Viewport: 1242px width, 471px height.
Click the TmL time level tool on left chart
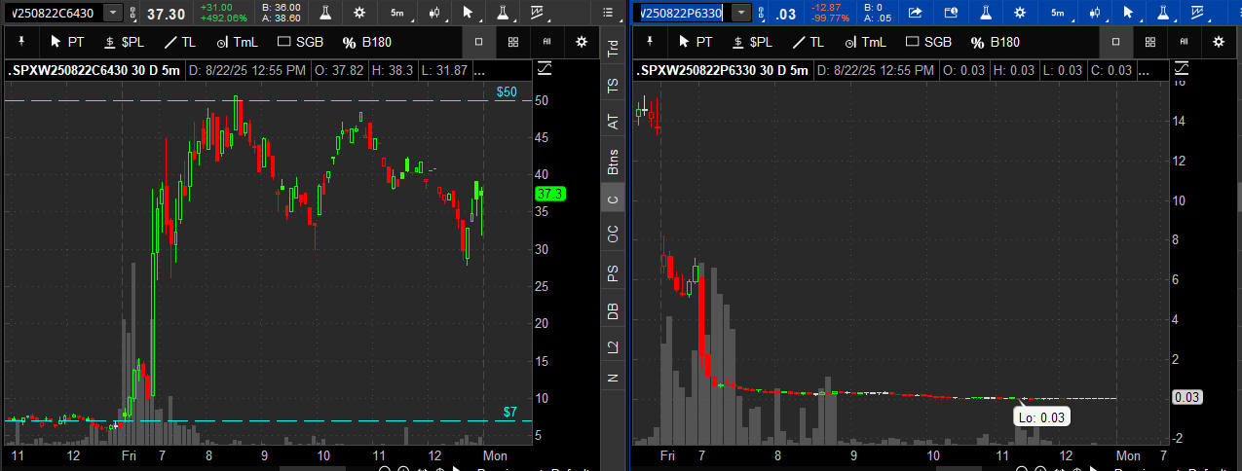[238, 42]
